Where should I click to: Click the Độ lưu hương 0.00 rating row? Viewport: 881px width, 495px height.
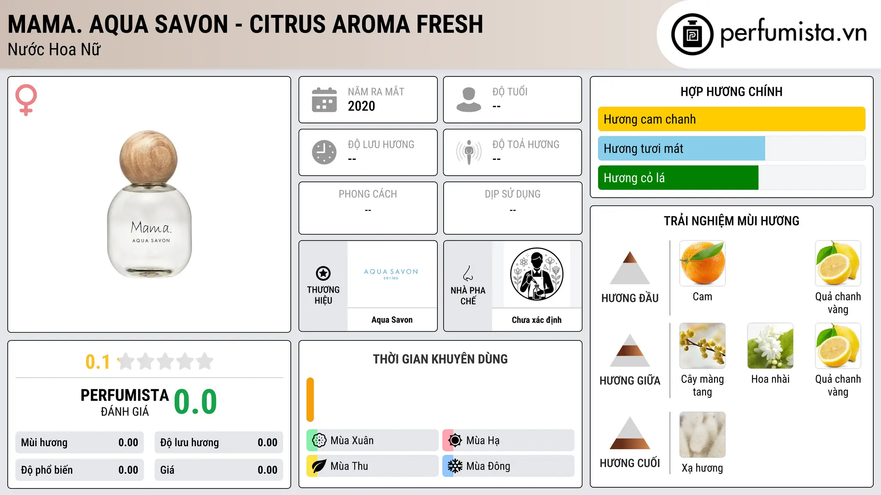coord(219,443)
